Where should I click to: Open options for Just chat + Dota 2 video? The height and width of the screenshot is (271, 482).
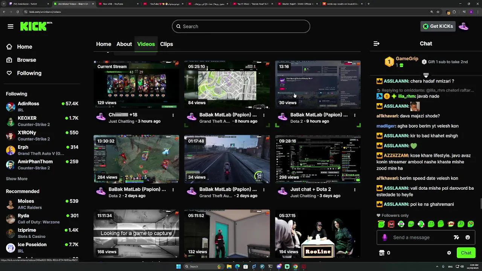[355, 190]
